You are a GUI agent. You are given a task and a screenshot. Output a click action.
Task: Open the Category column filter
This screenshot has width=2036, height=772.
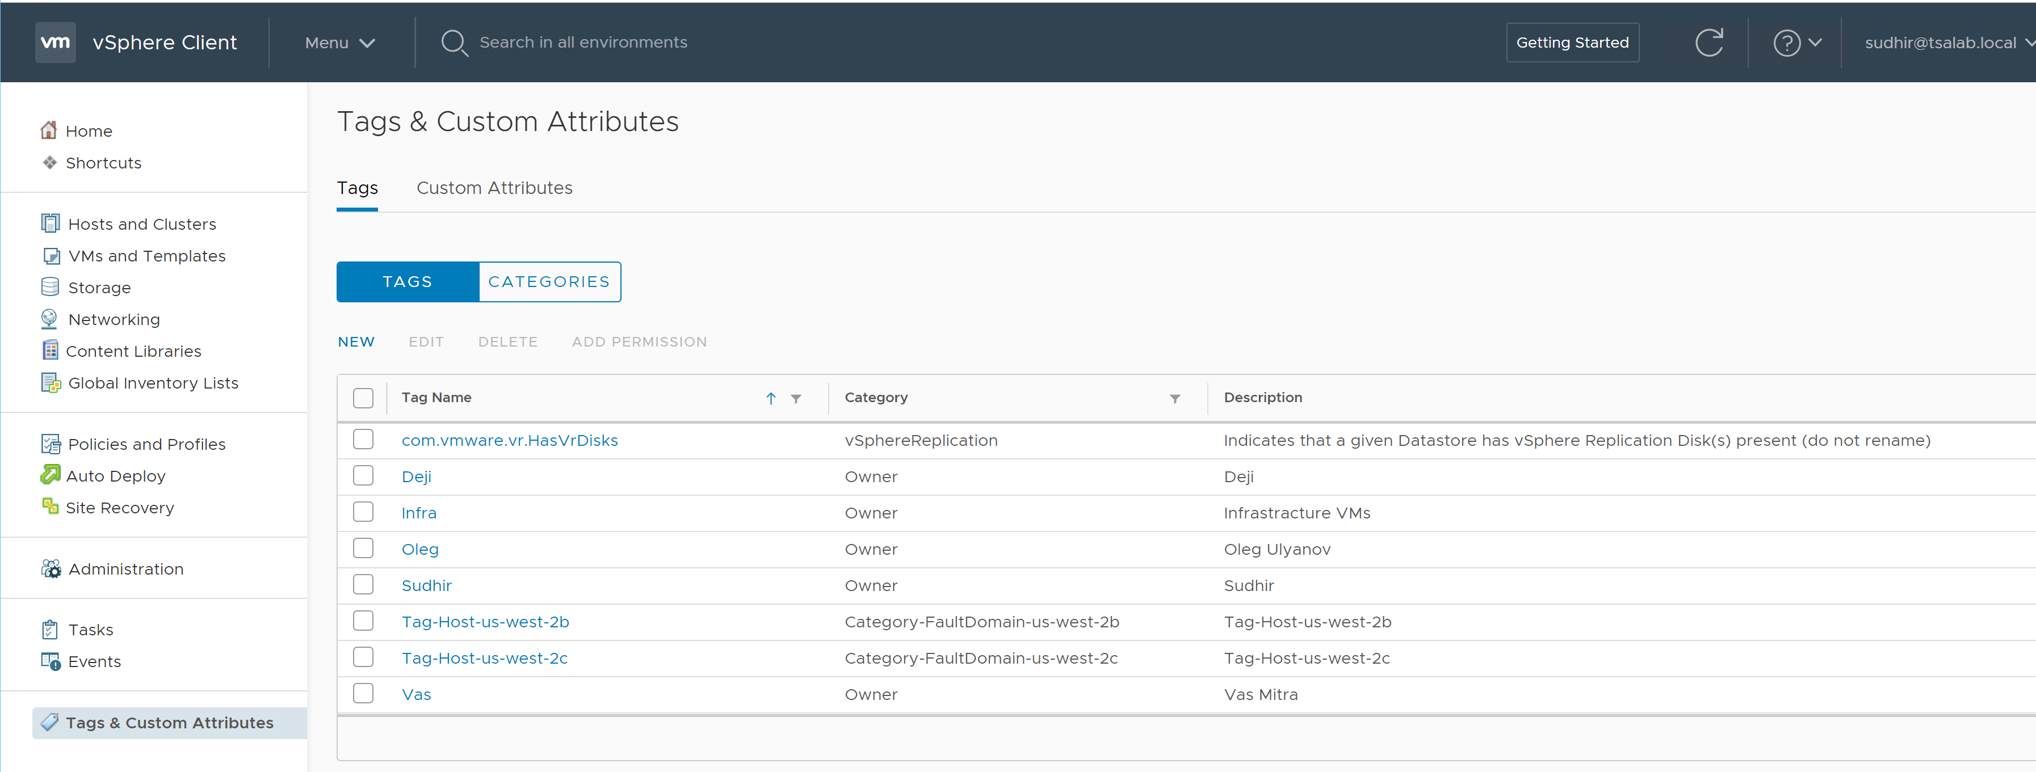coord(1174,398)
